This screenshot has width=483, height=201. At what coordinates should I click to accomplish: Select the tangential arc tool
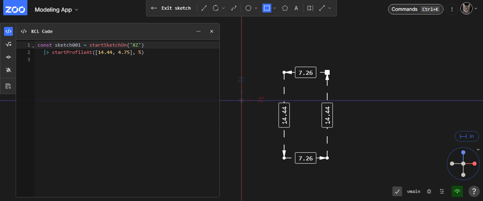pos(216,8)
